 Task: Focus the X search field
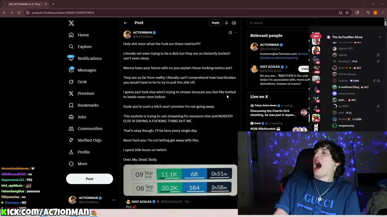pos(282,23)
